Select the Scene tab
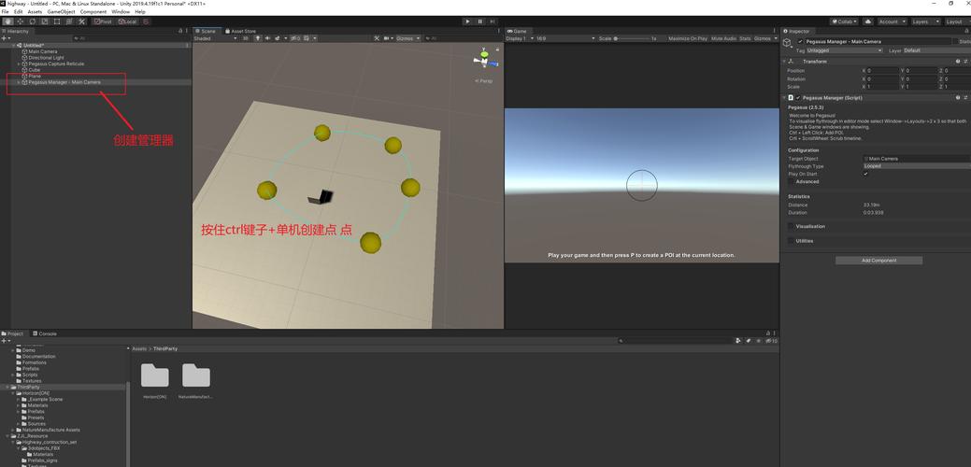This screenshot has width=971, height=467. tap(206, 31)
